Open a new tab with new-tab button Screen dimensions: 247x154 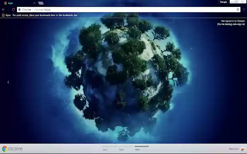point(41,3)
